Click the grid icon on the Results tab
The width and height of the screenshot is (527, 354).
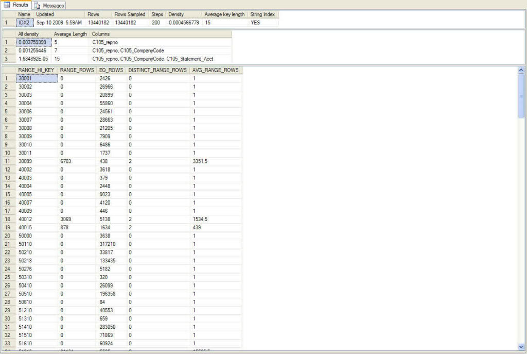[6, 5]
